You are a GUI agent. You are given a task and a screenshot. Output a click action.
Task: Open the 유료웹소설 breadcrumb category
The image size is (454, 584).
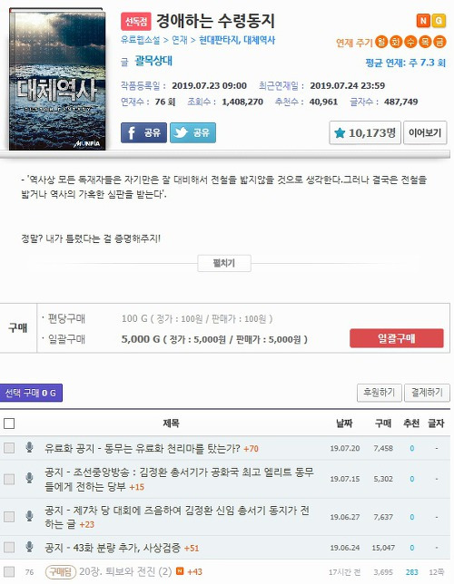[140, 40]
